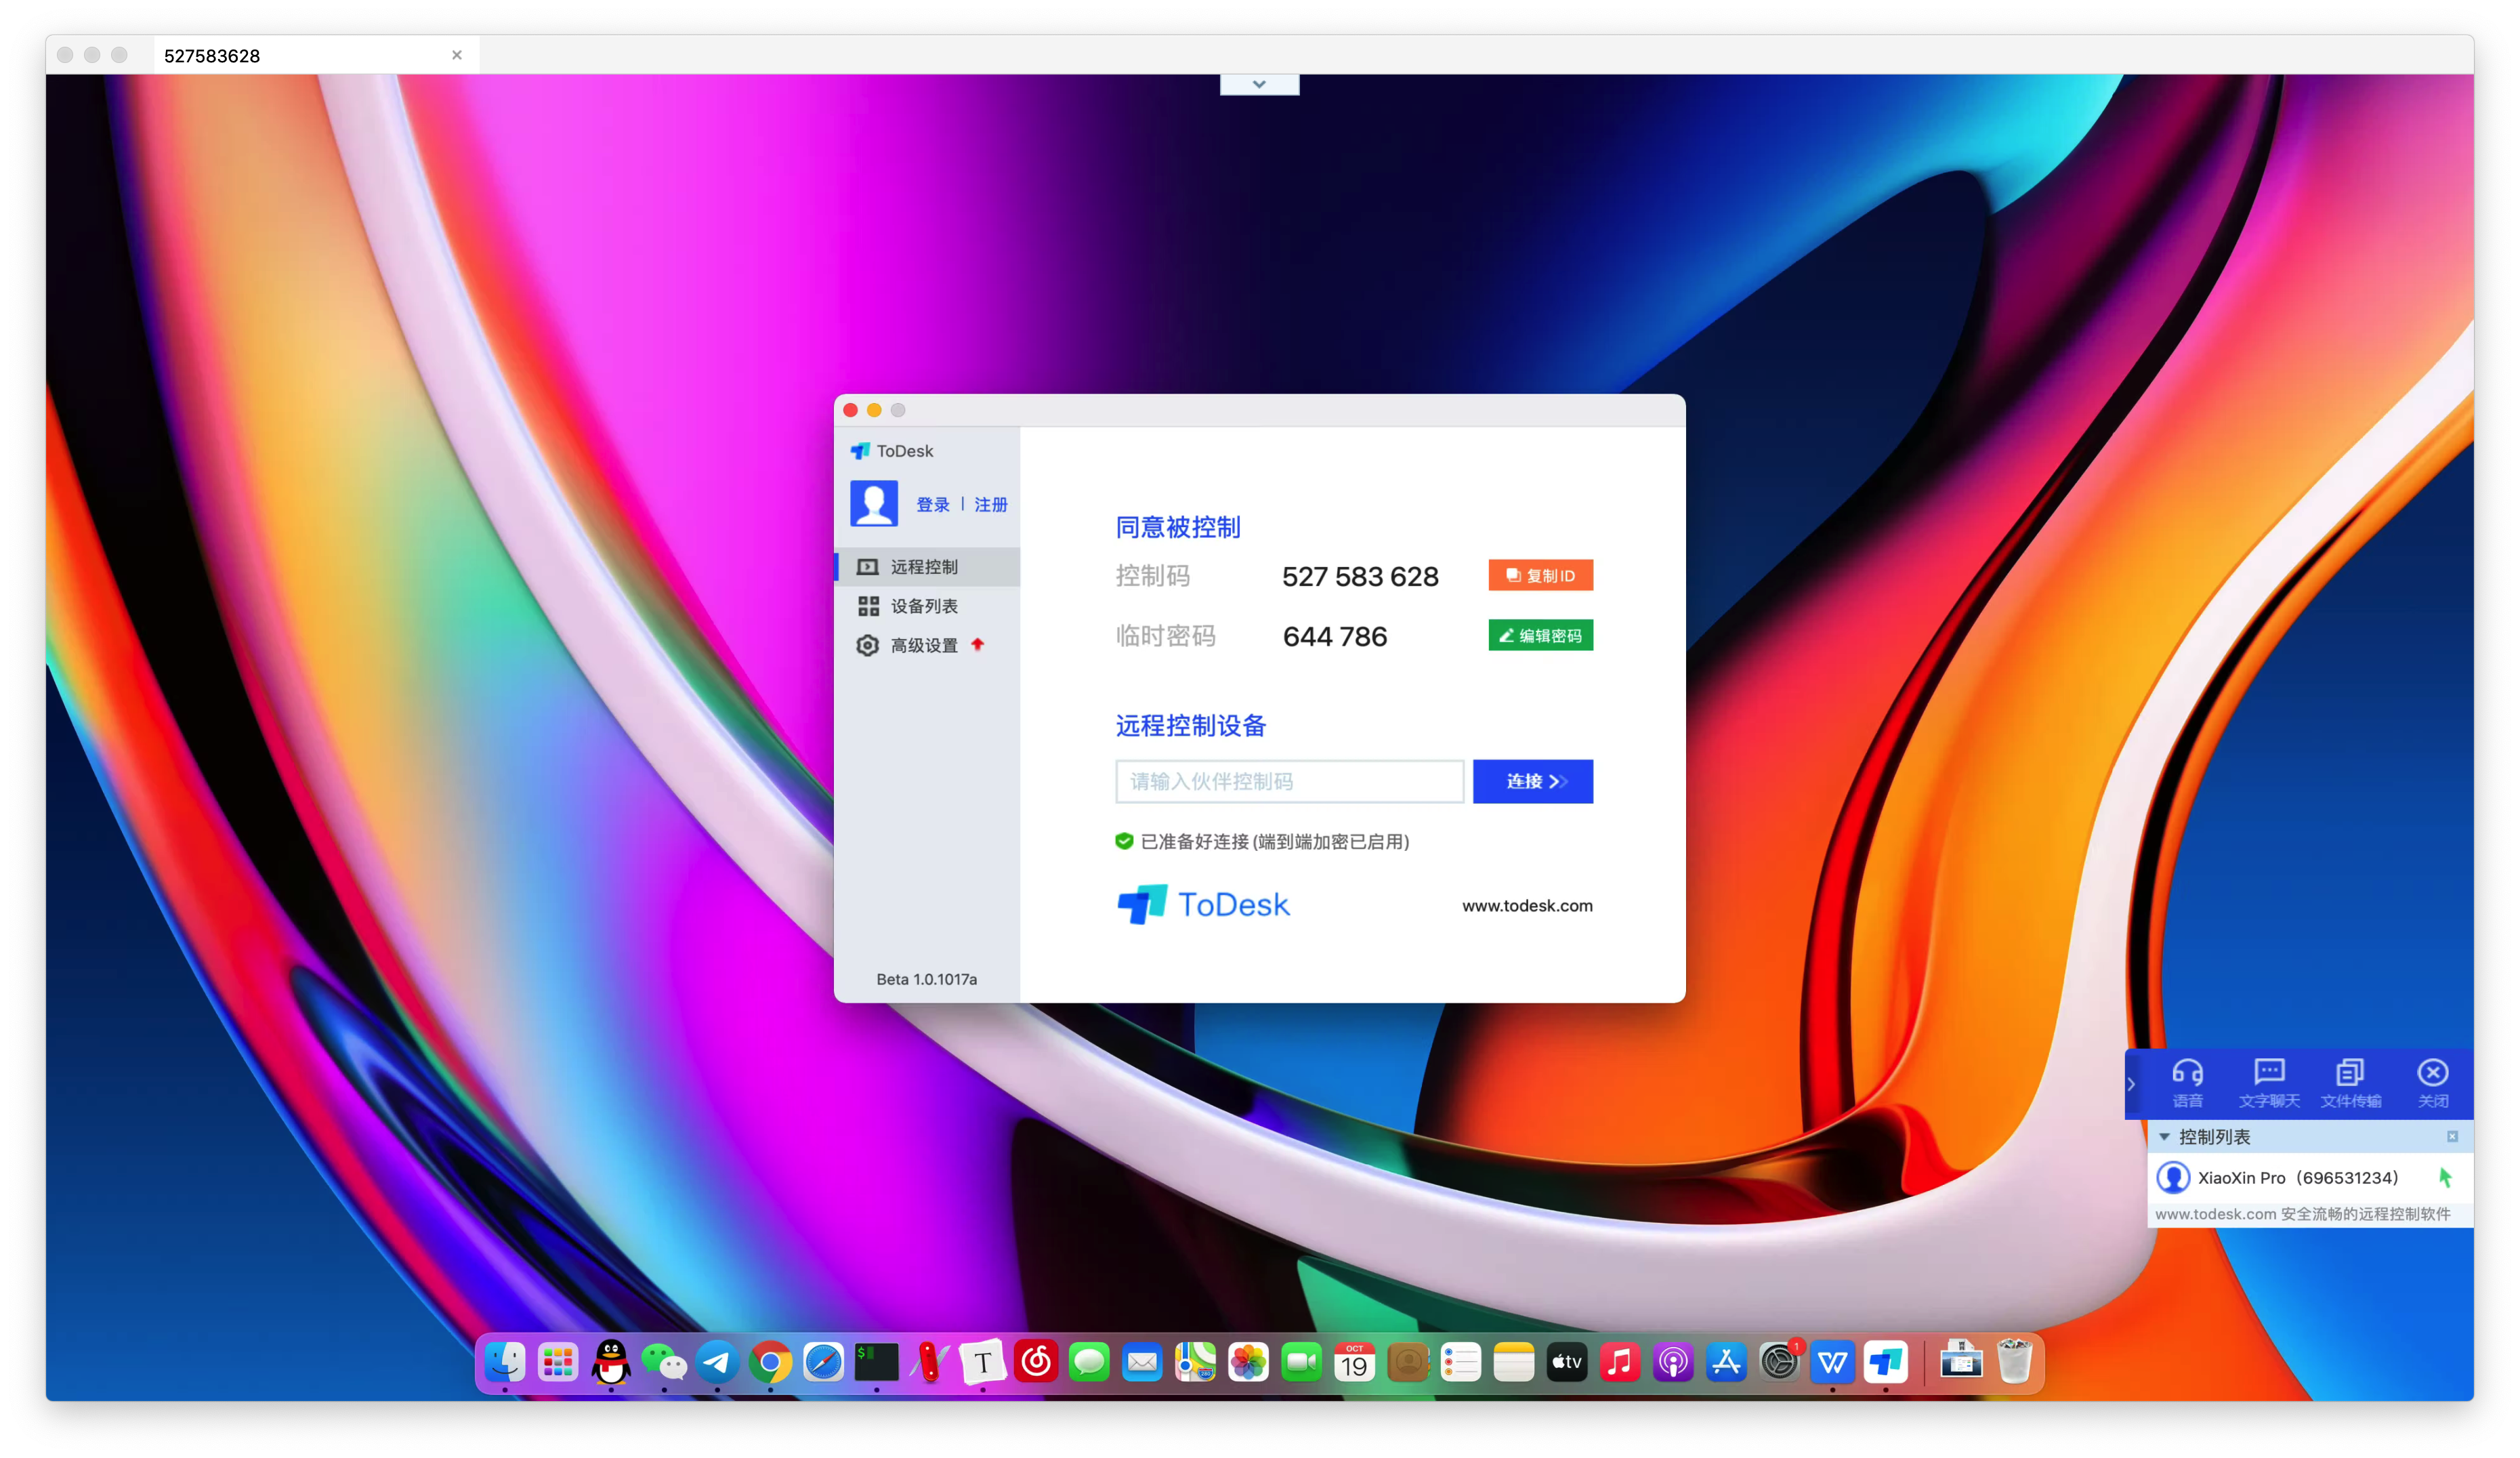Focus the partner control code input field
This screenshot has height=1458, width=2520.
(x=1289, y=781)
